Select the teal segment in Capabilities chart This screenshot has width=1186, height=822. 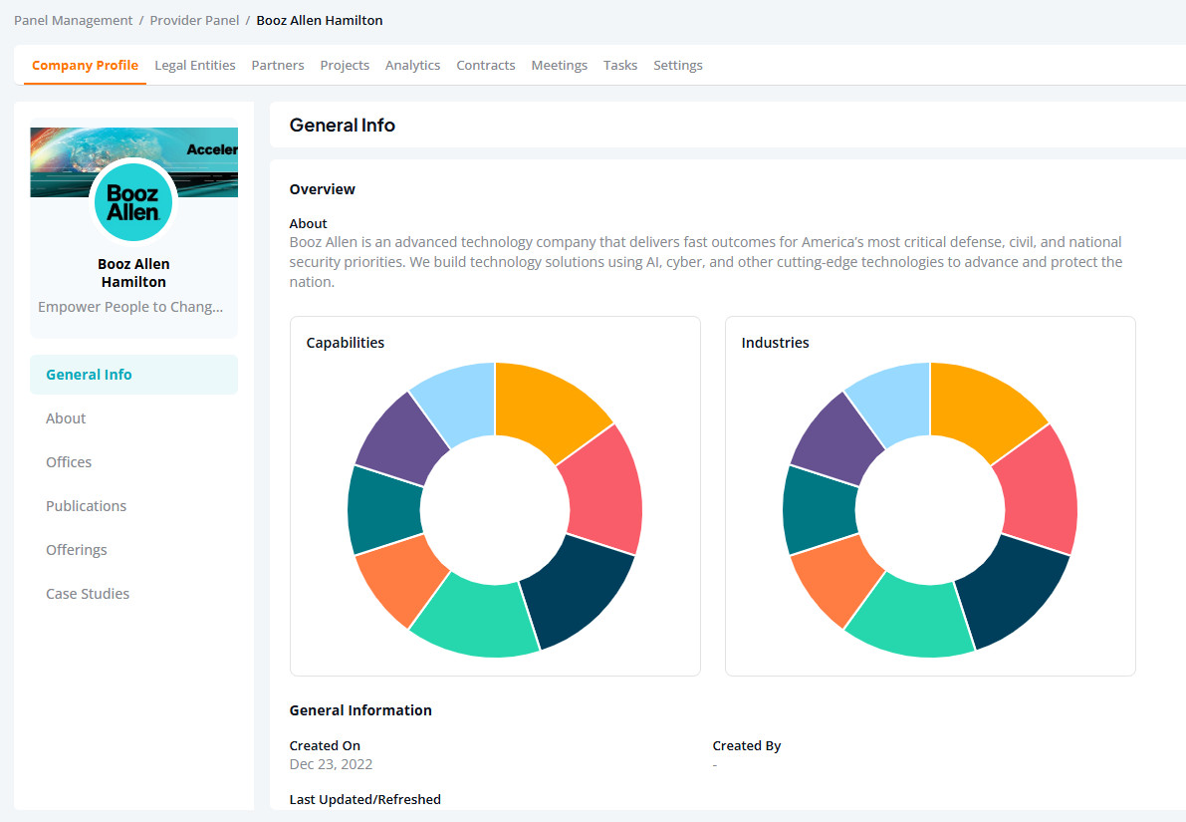coord(384,510)
